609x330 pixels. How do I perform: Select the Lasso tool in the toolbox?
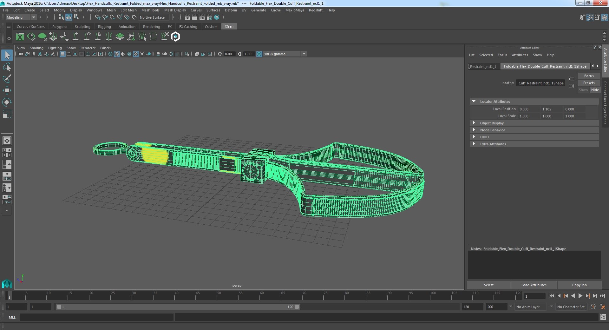point(7,67)
